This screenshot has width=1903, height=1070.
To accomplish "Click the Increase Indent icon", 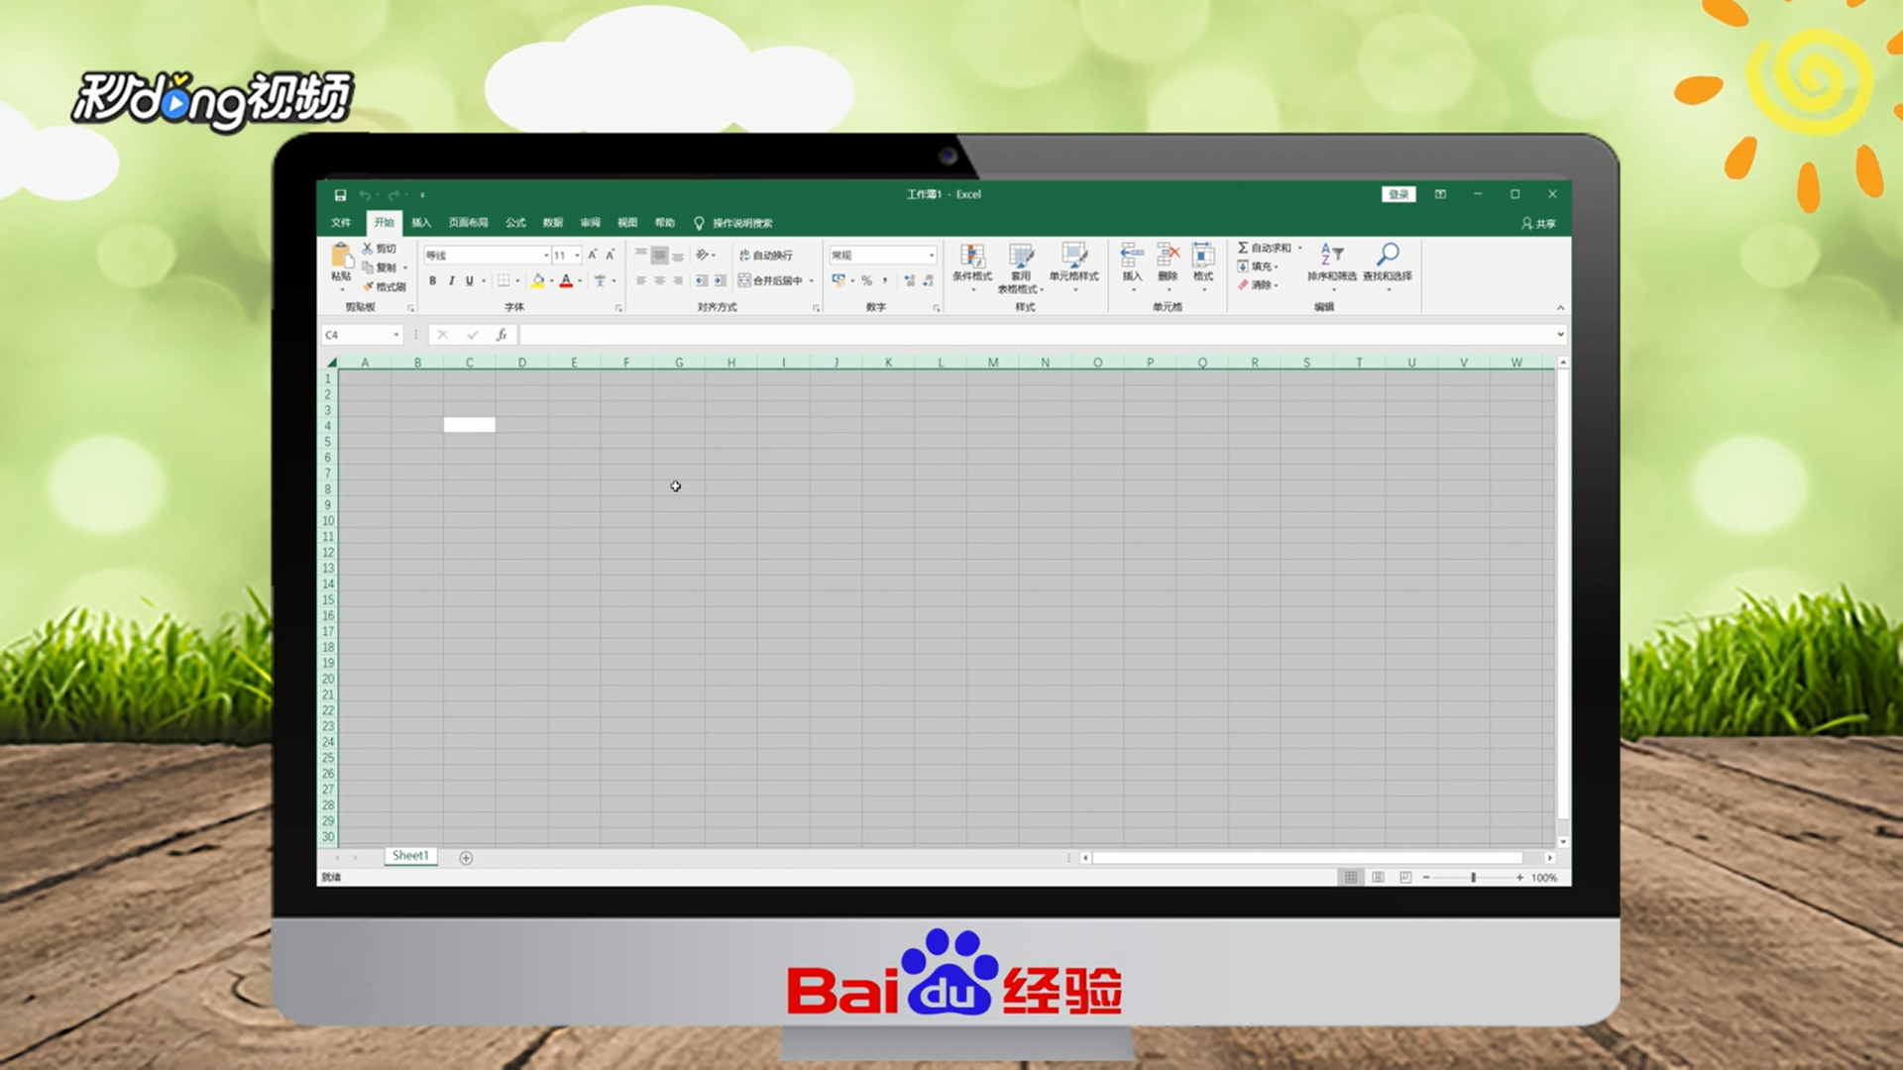I will coord(721,281).
